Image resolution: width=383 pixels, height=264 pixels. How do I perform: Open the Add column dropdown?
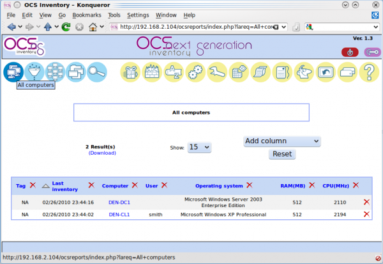coord(282,141)
